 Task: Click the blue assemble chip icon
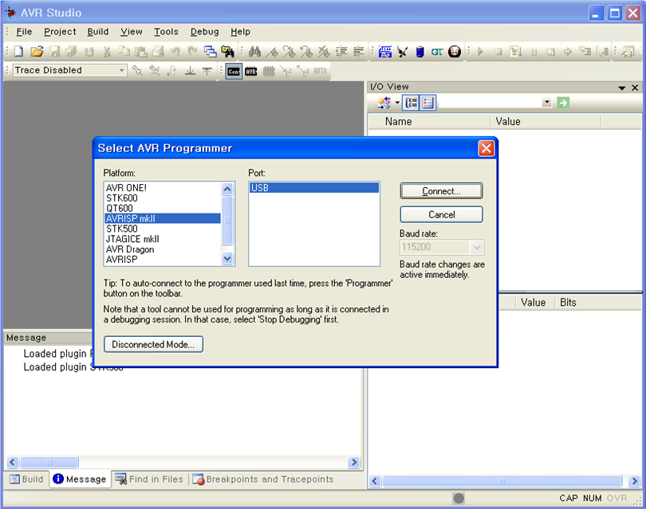(384, 52)
